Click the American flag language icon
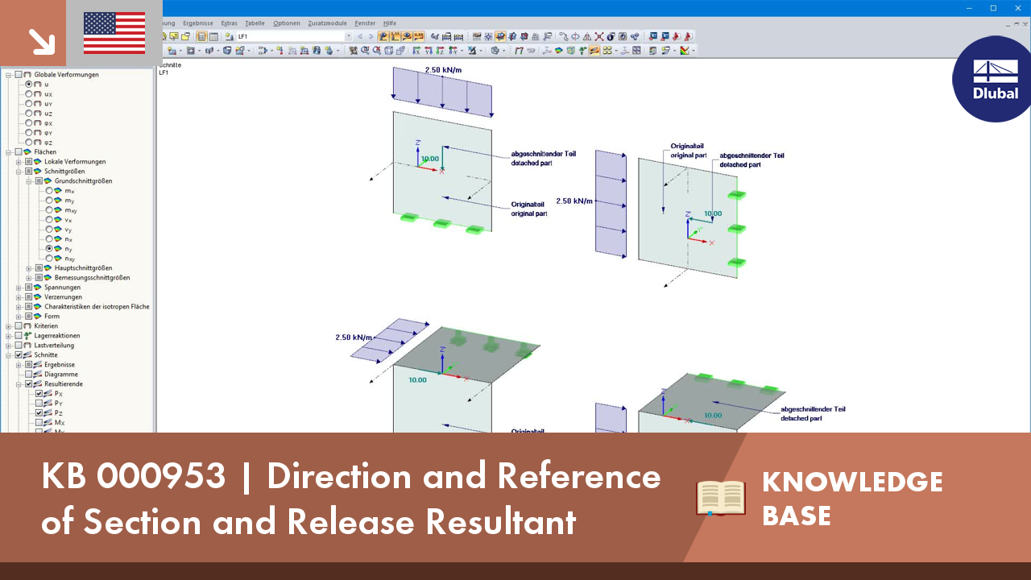Screen dimensions: 1031x580 click(113, 34)
